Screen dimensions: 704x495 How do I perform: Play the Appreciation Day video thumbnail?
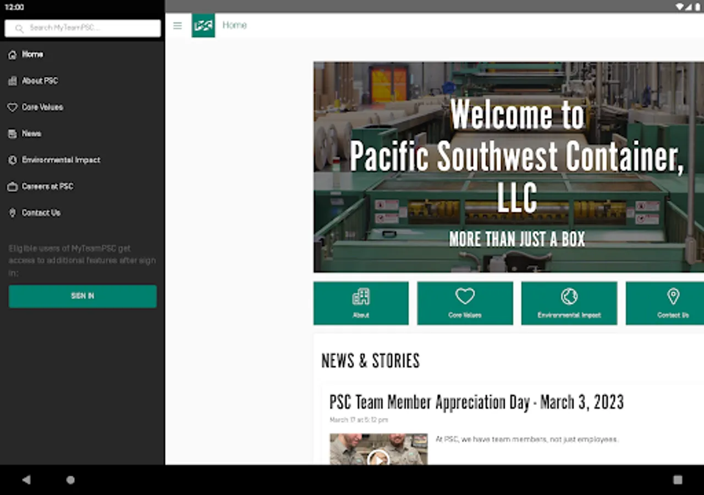pyautogui.click(x=378, y=449)
